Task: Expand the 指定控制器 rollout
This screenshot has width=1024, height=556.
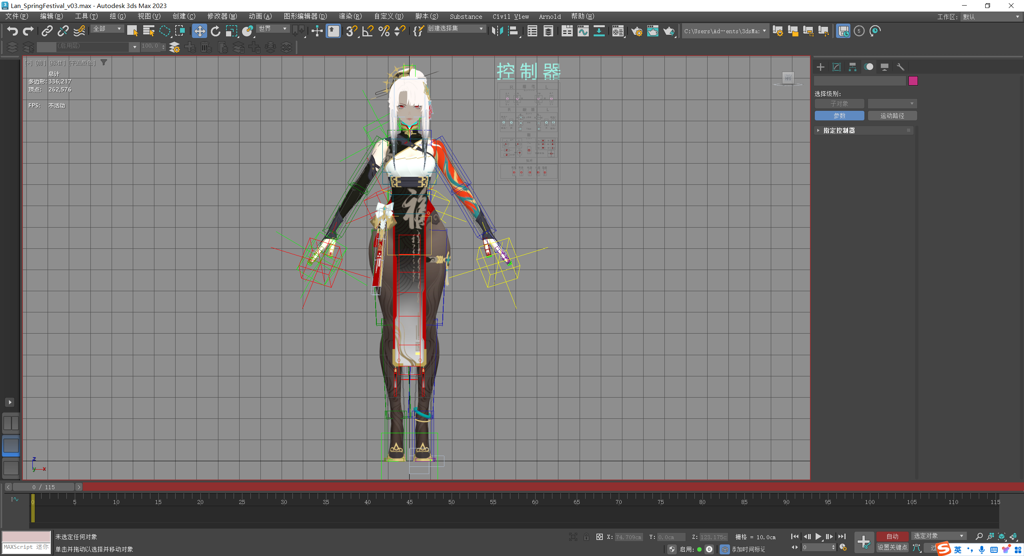Action: click(864, 130)
